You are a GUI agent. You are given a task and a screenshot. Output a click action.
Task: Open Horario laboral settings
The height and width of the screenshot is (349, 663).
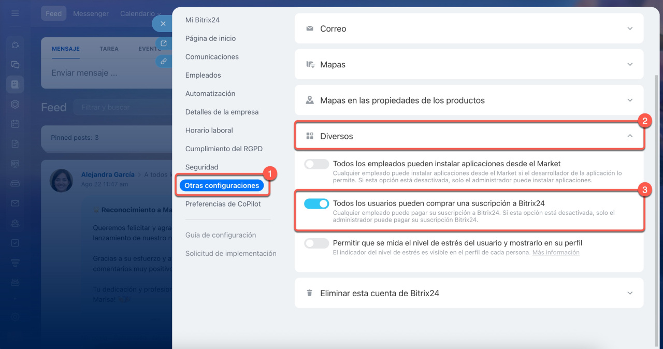209,130
